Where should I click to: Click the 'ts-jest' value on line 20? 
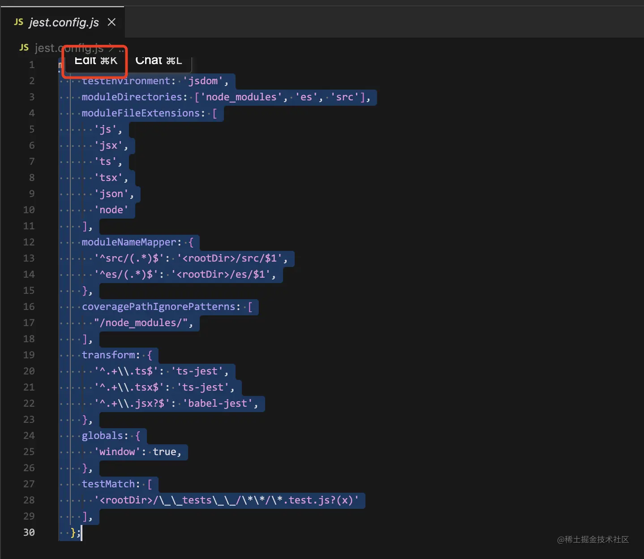197,371
